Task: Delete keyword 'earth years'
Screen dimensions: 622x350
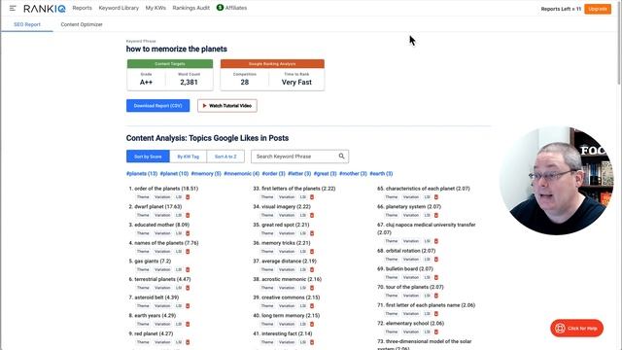Action: click(188, 324)
